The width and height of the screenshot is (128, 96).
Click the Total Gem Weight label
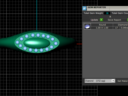pyautogui.click(x=93, y=13)
